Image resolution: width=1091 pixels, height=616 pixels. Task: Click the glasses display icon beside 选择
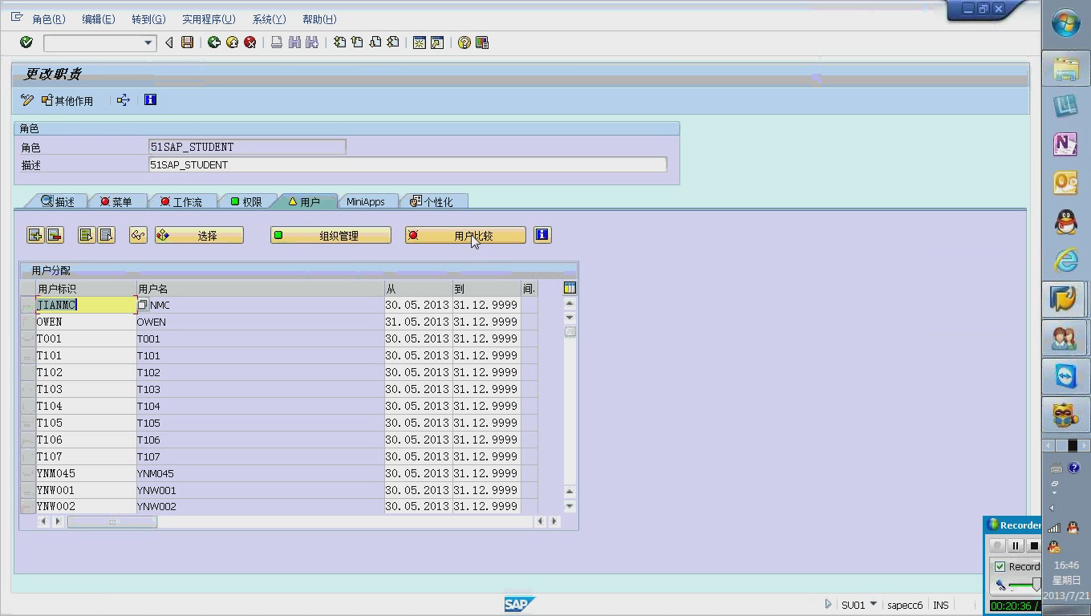coord(138,235)
